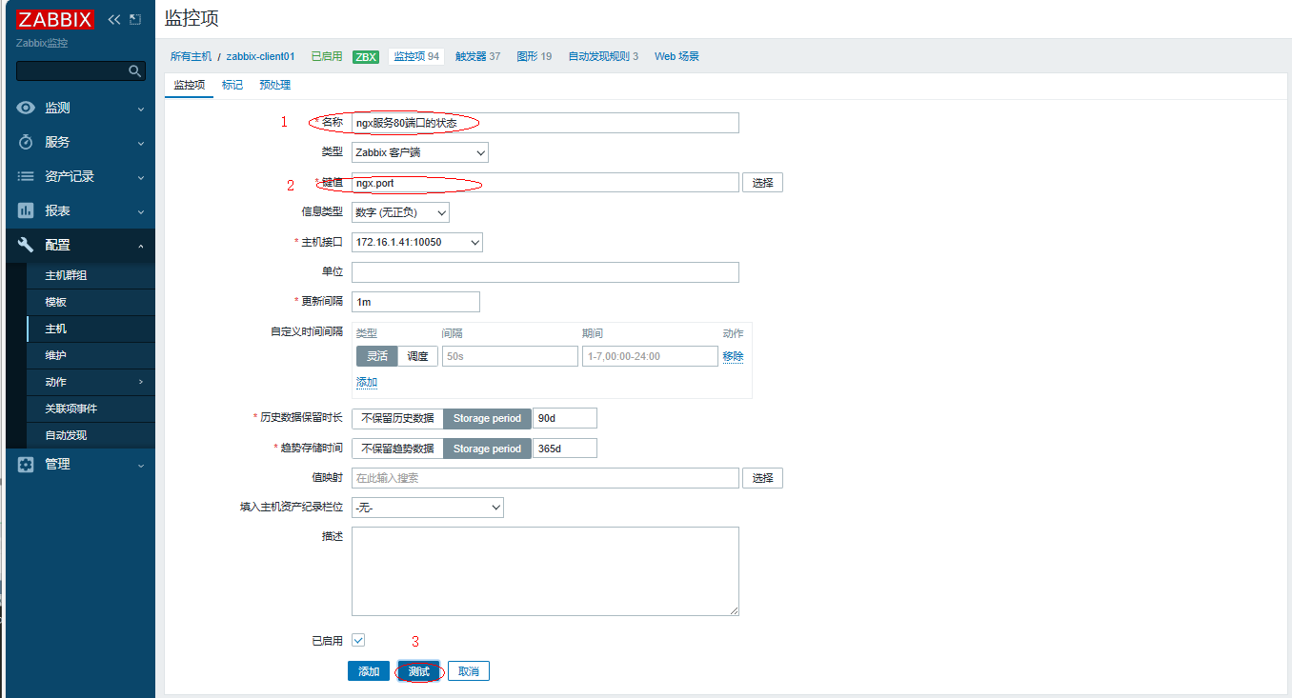The height and width of the screenshot is (698, 1292).
Task: Click the search magnifier icon
Action: [x=135, y=71]
